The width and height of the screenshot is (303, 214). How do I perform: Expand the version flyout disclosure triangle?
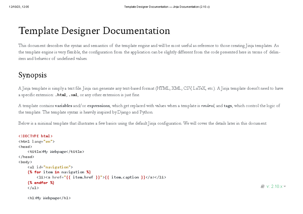pyautogui.click(x=285, y=186)
